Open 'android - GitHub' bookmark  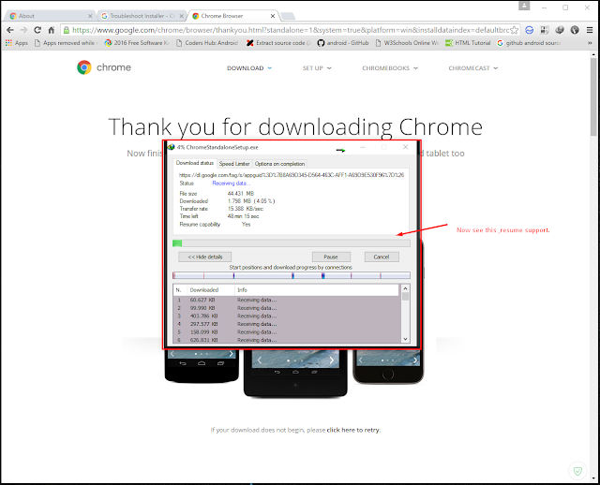coord(343,43)
